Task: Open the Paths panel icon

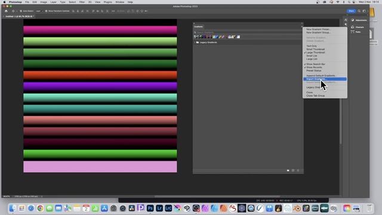Action: pos(353,32)
